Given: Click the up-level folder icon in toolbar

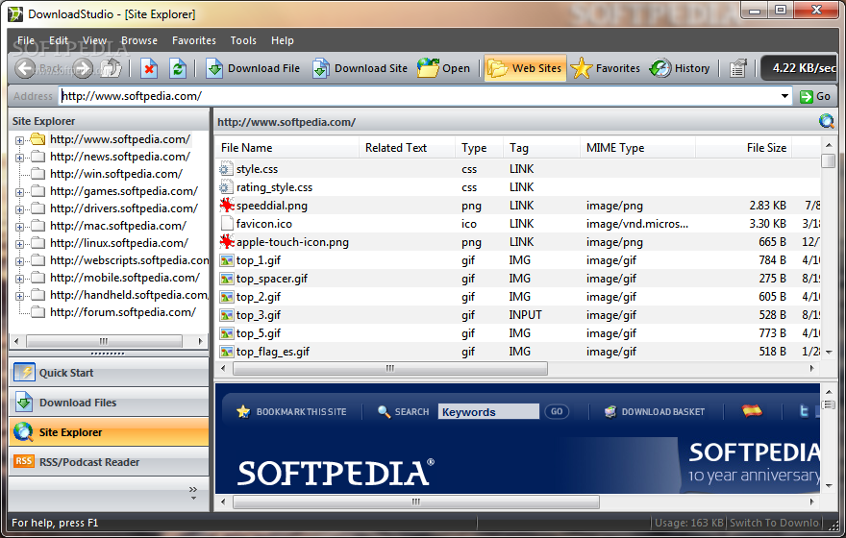Looking at the screenshot, I should tap(112, 68).
